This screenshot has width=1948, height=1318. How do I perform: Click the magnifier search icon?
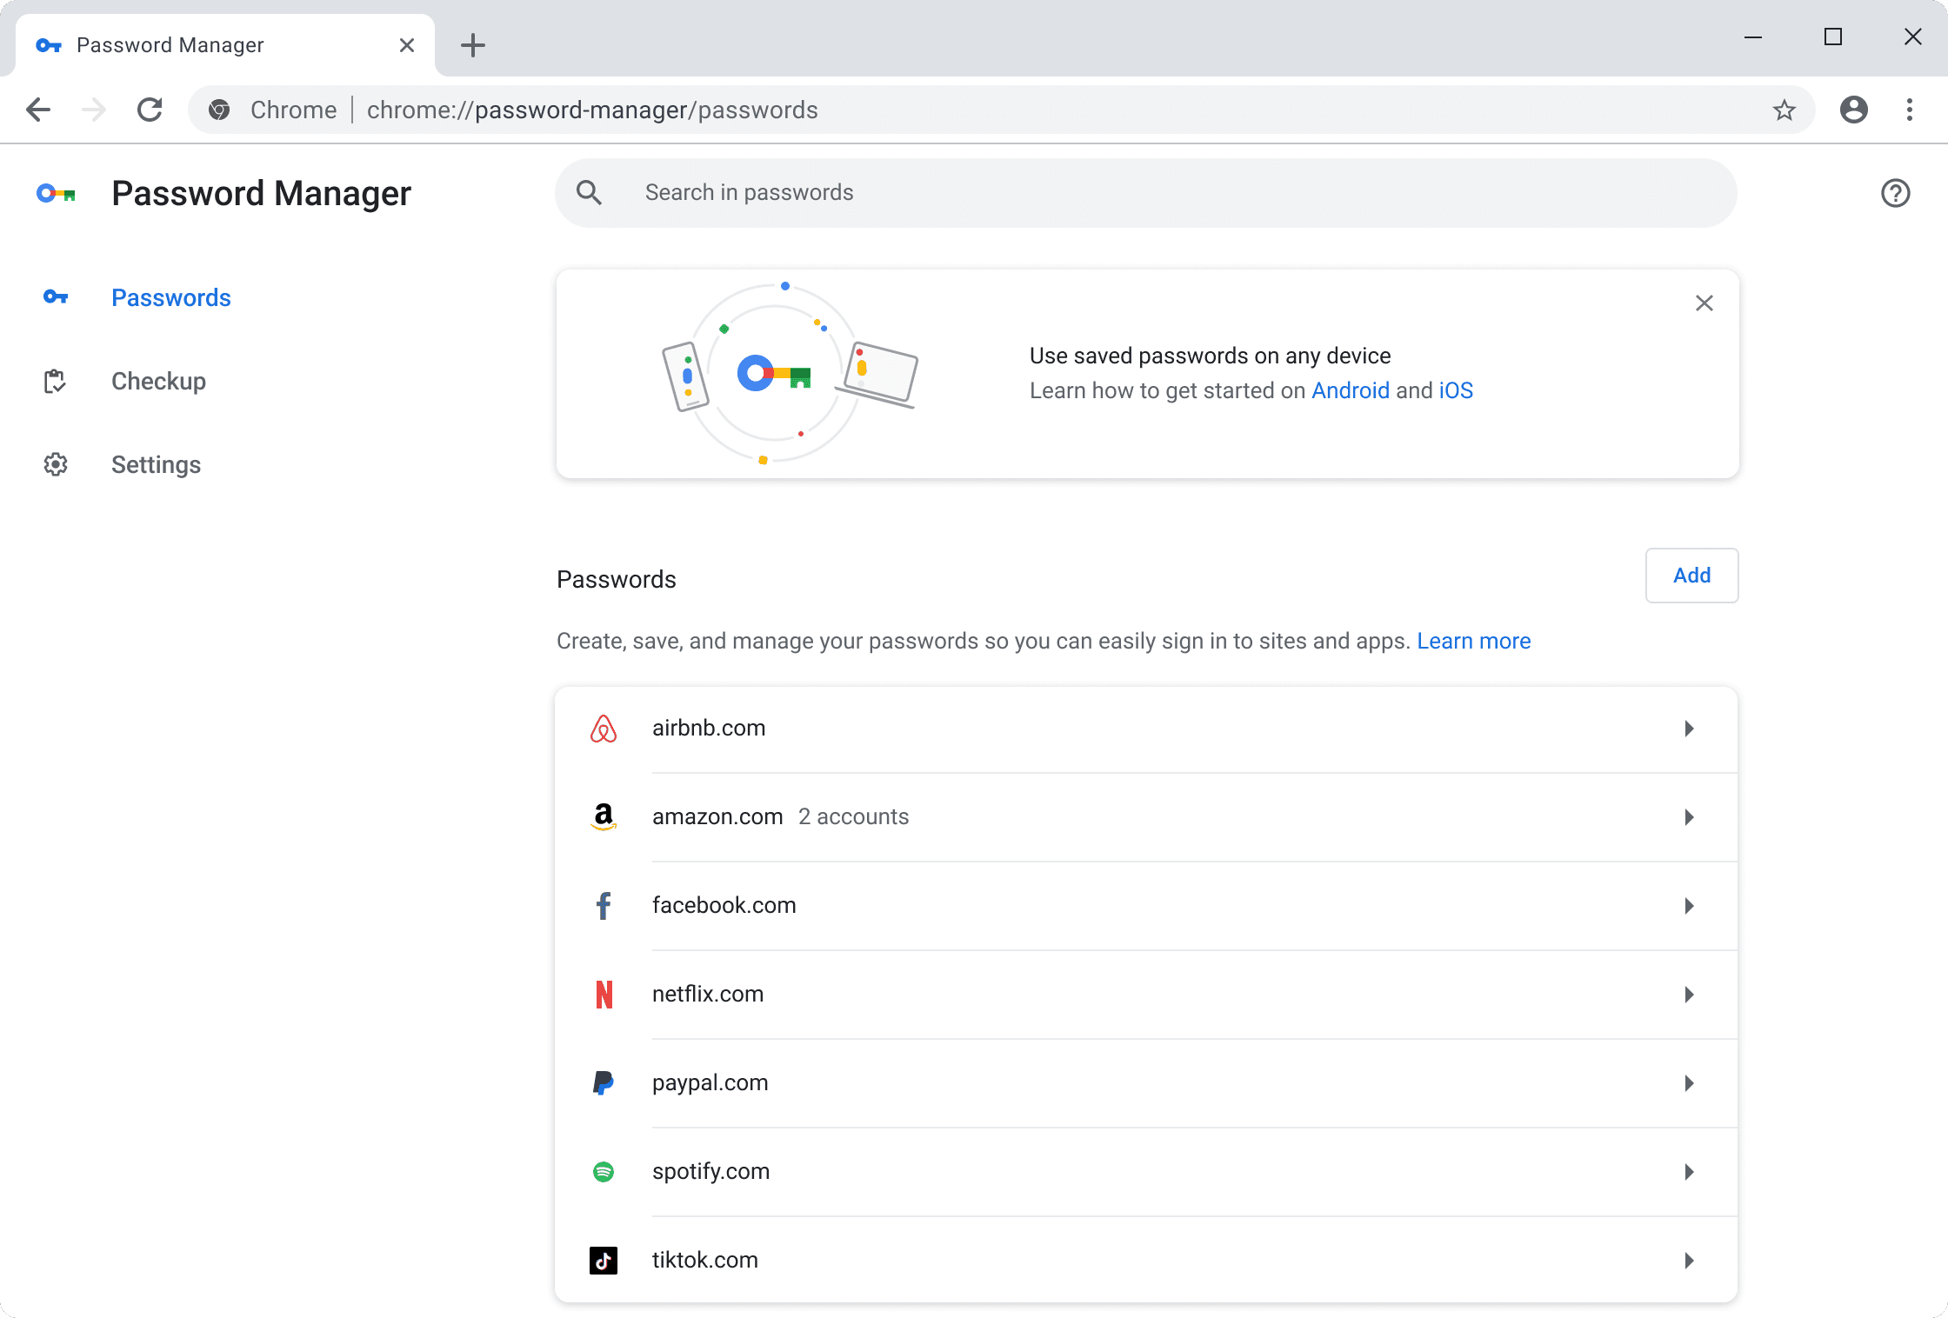[590, 193]
